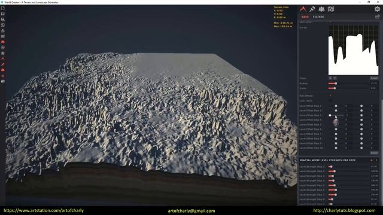Click the save disk icon in left toolbar
The image size is (383, 215).
pos(2,14)
